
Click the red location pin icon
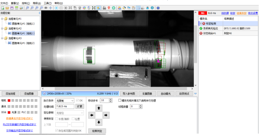[109, 8]
